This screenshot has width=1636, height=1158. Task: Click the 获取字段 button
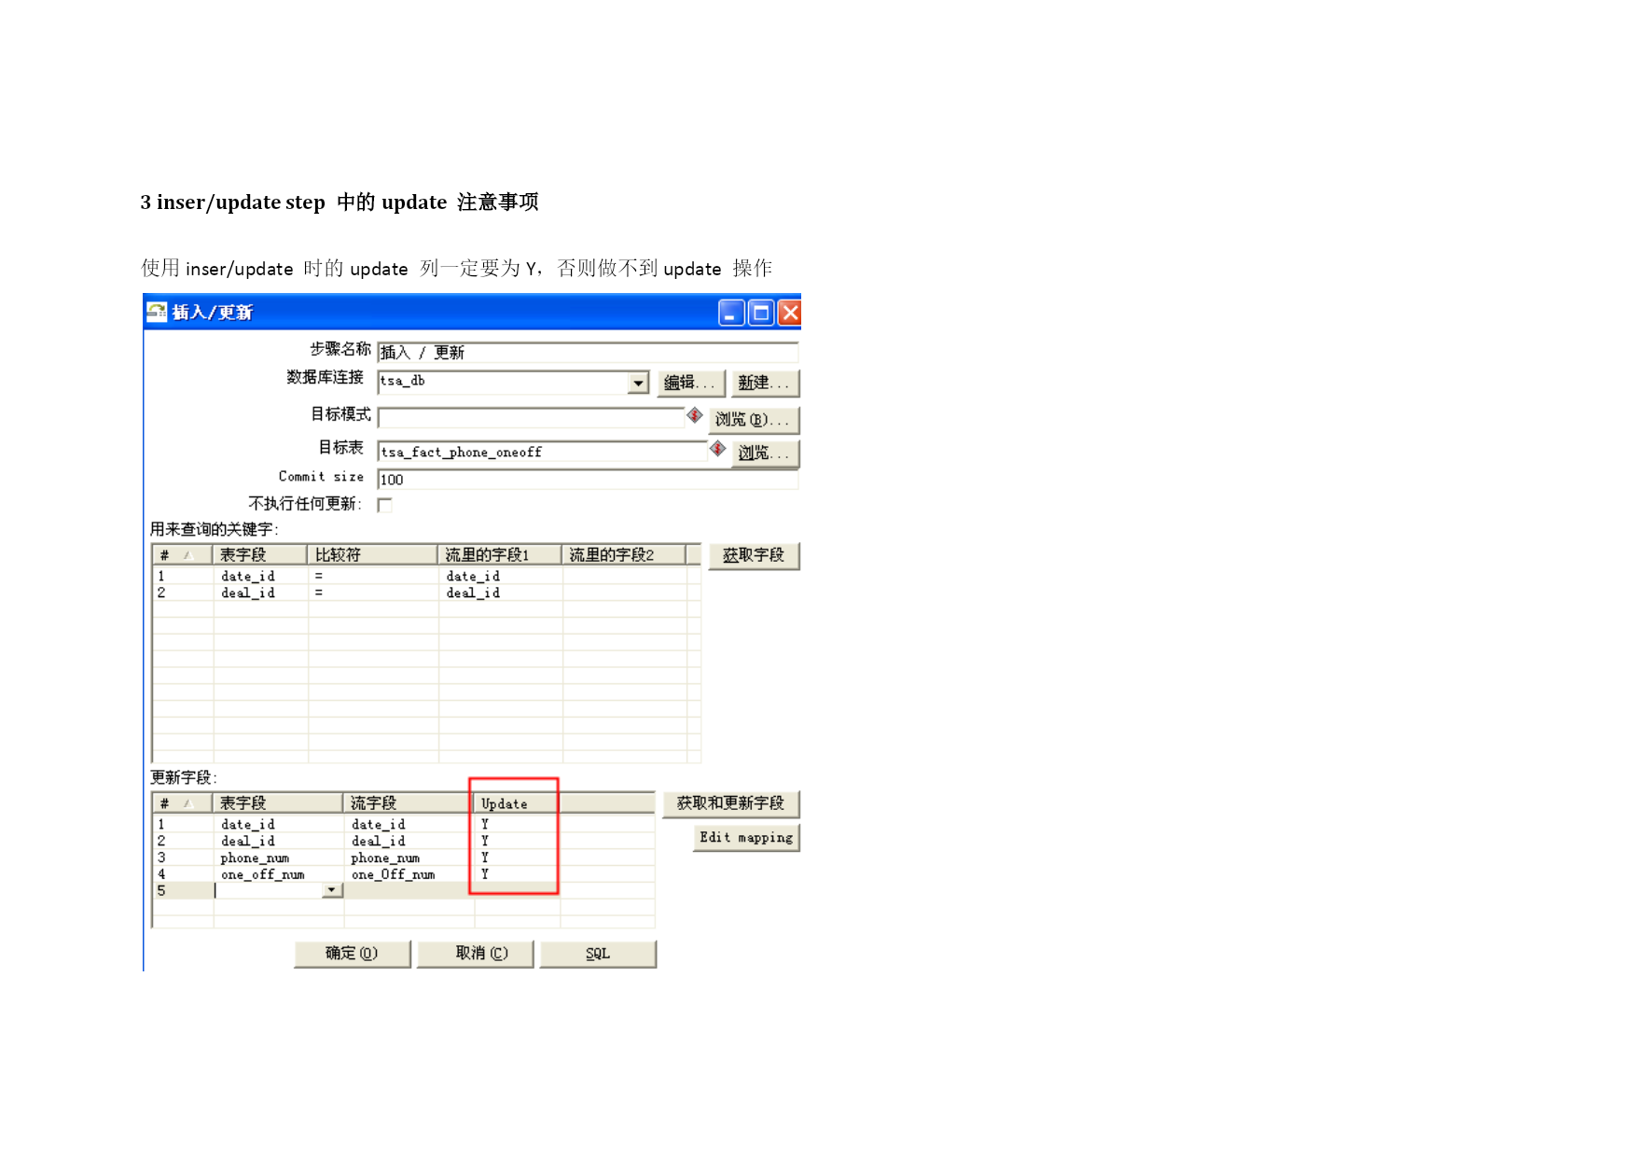pyautogui.click(x=754, y=555)
